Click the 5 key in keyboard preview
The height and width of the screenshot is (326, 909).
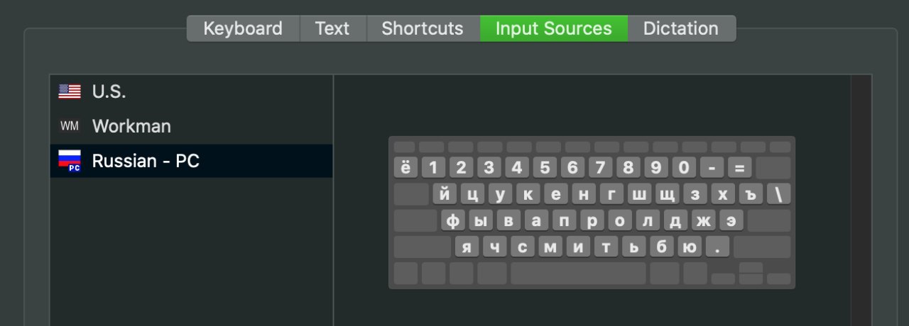[x=545, y=167]
